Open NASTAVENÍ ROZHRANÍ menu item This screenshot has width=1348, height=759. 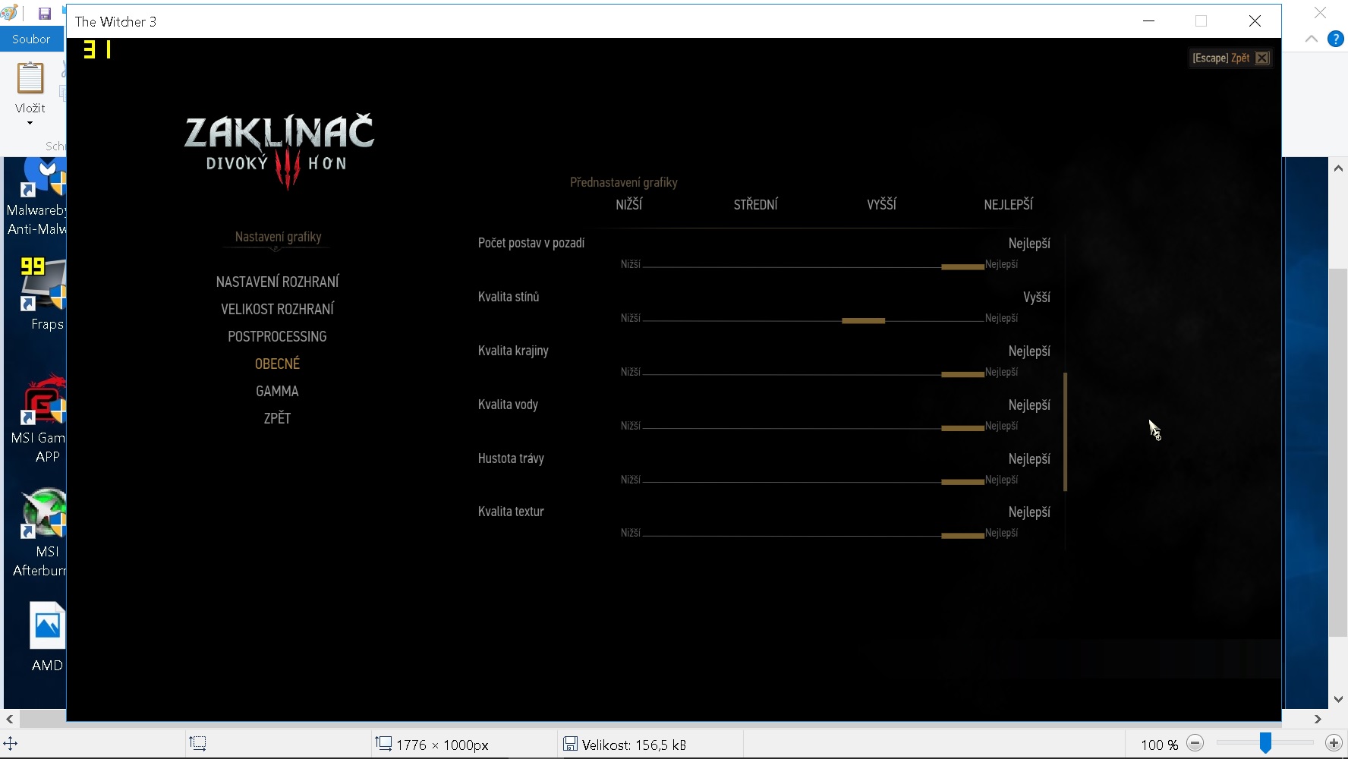[x=277, y=282]
